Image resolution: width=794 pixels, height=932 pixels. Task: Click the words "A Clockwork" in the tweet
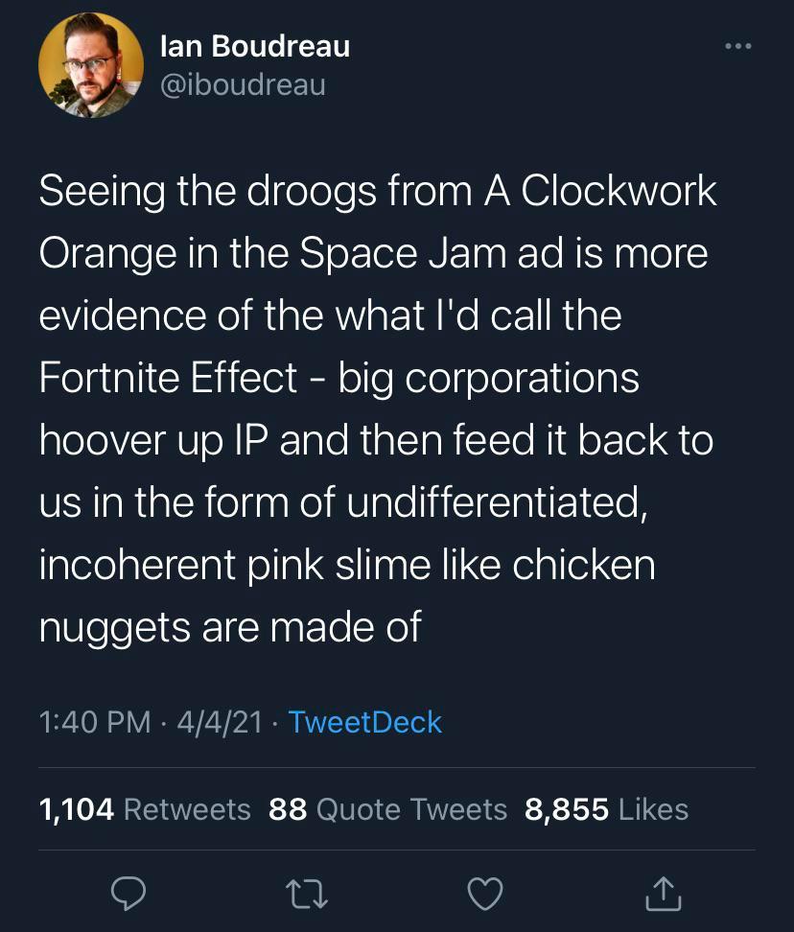tap(599, 191)
